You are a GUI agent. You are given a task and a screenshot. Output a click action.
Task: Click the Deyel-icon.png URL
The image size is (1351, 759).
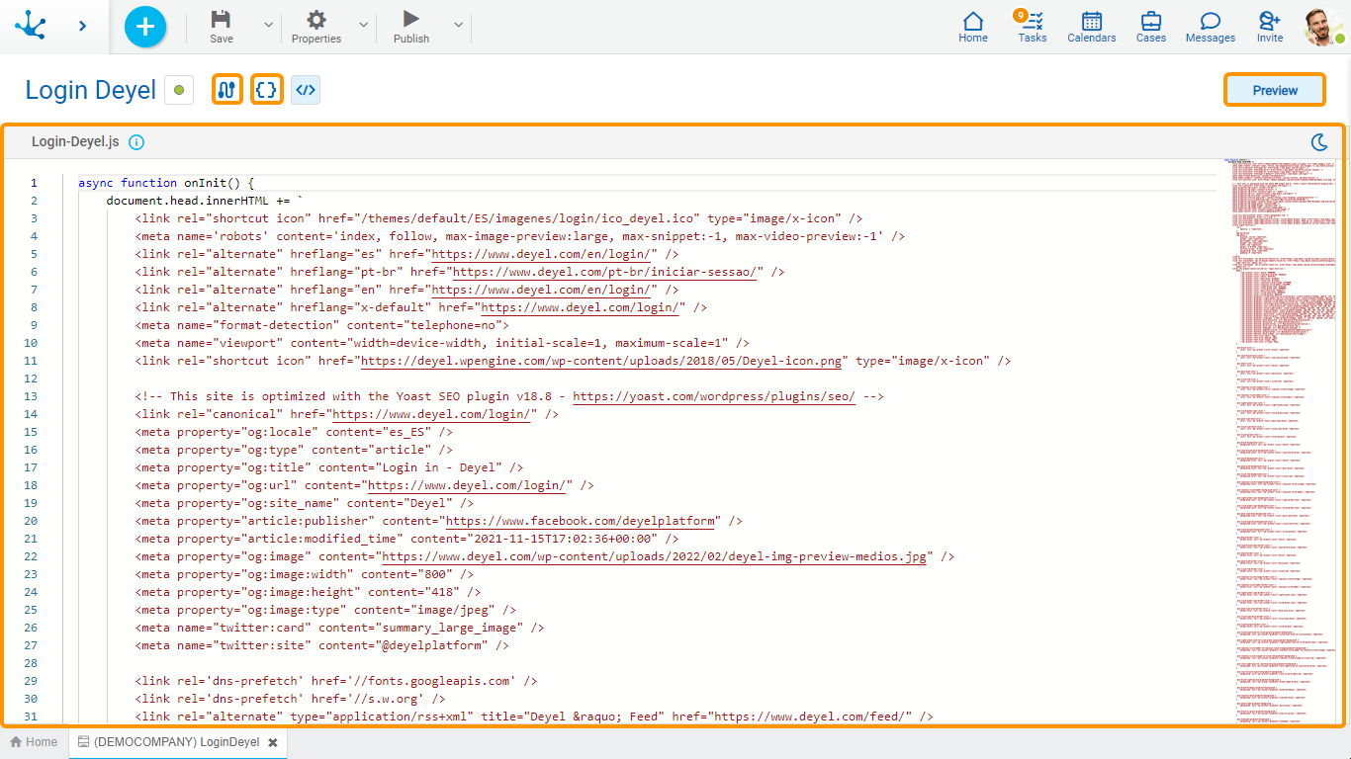click(x=601, y=361)
